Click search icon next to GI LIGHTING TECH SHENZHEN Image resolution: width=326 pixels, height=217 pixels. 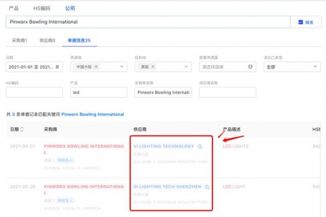tap(207, 187)
